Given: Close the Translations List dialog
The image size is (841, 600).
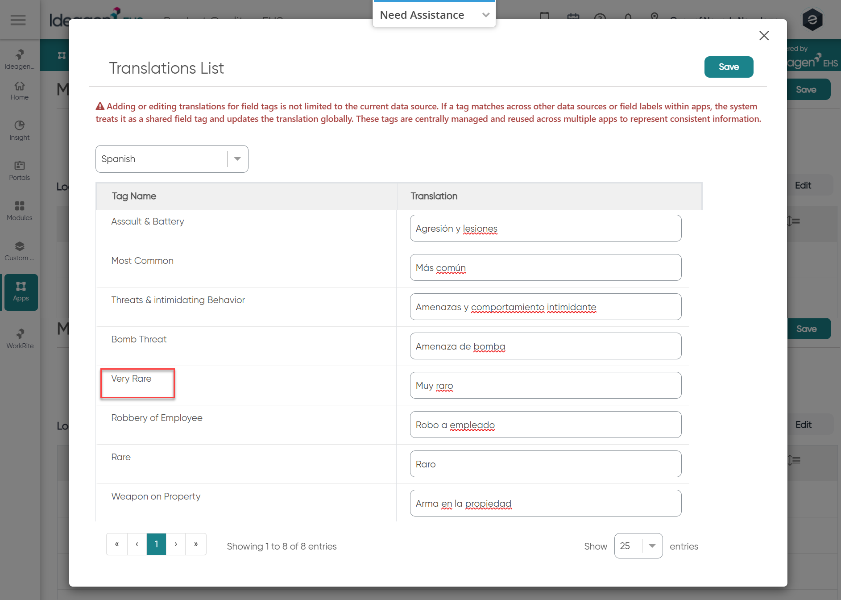Looking at the screenshot, I should (x=764, y=36).
